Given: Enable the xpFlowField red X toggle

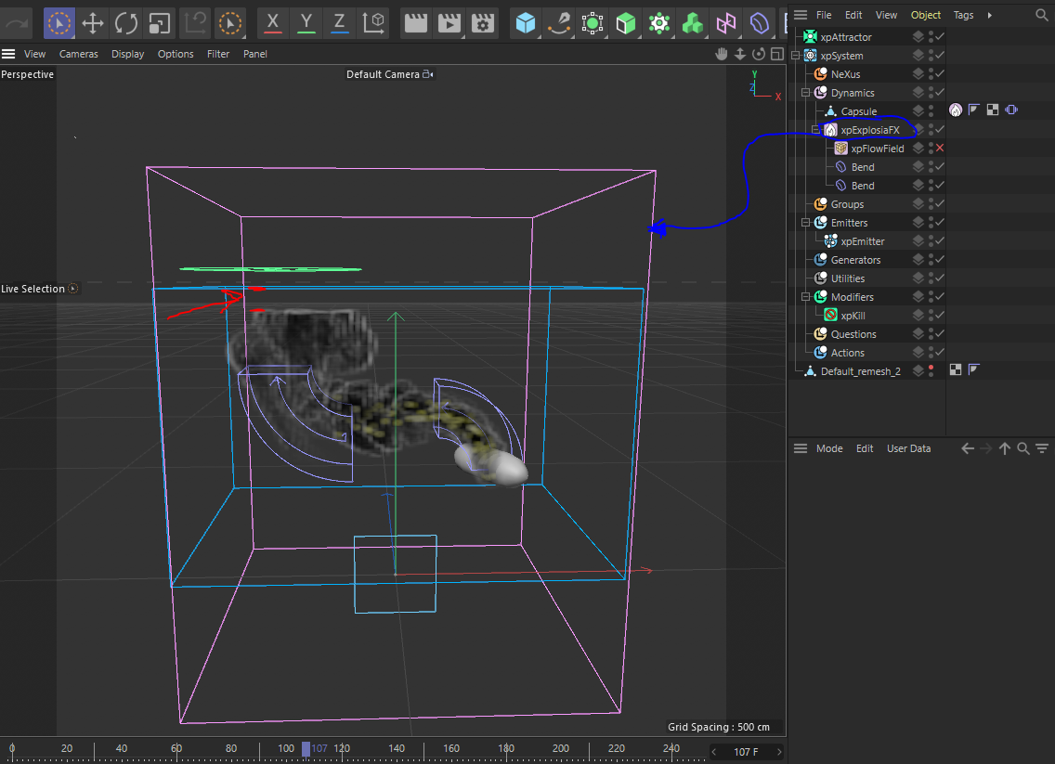Looking at the screenshot, I should [940, 149].
